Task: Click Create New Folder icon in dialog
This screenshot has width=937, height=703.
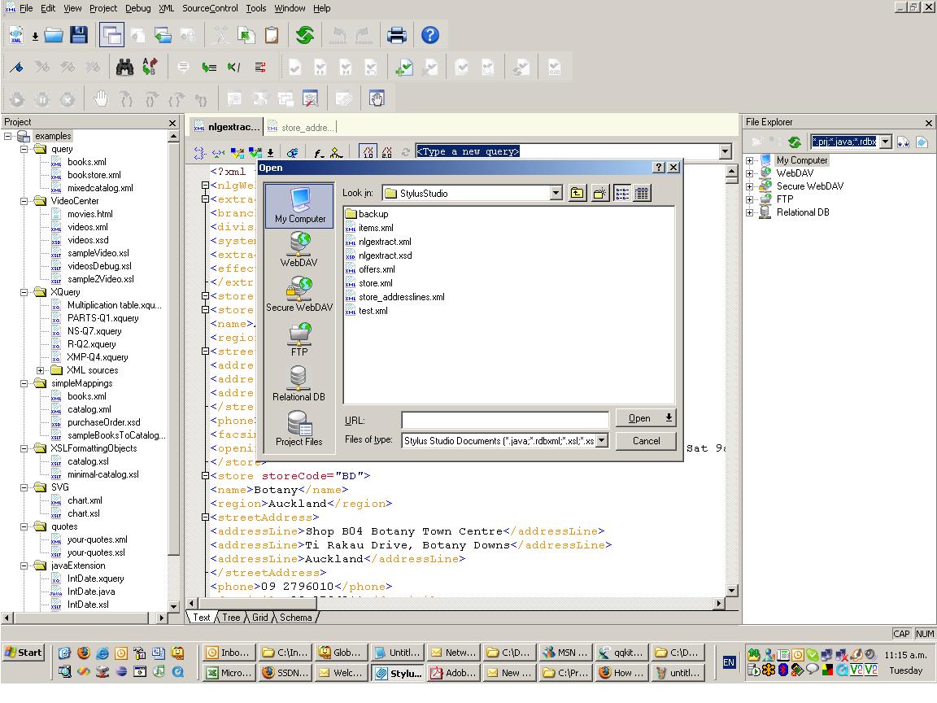Action: (600, 194)
